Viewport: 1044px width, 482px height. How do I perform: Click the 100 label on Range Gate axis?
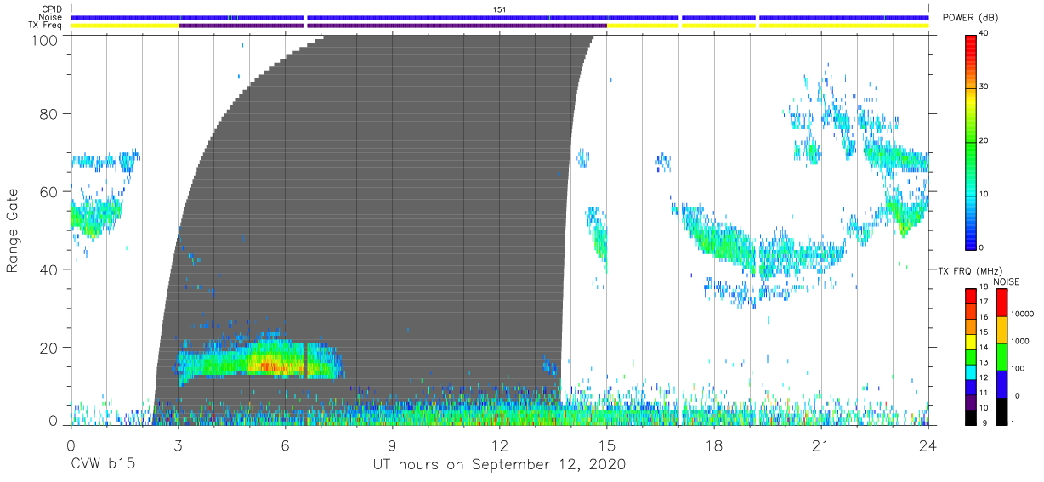[x=45, y=39]
